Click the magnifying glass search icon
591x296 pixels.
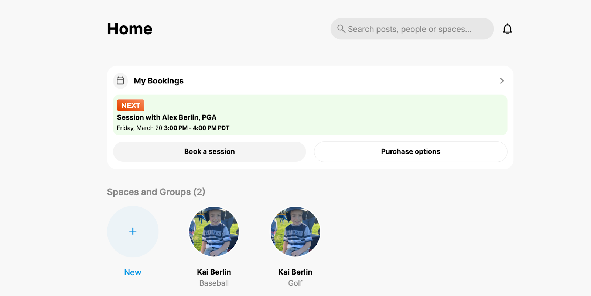[341, 29]
